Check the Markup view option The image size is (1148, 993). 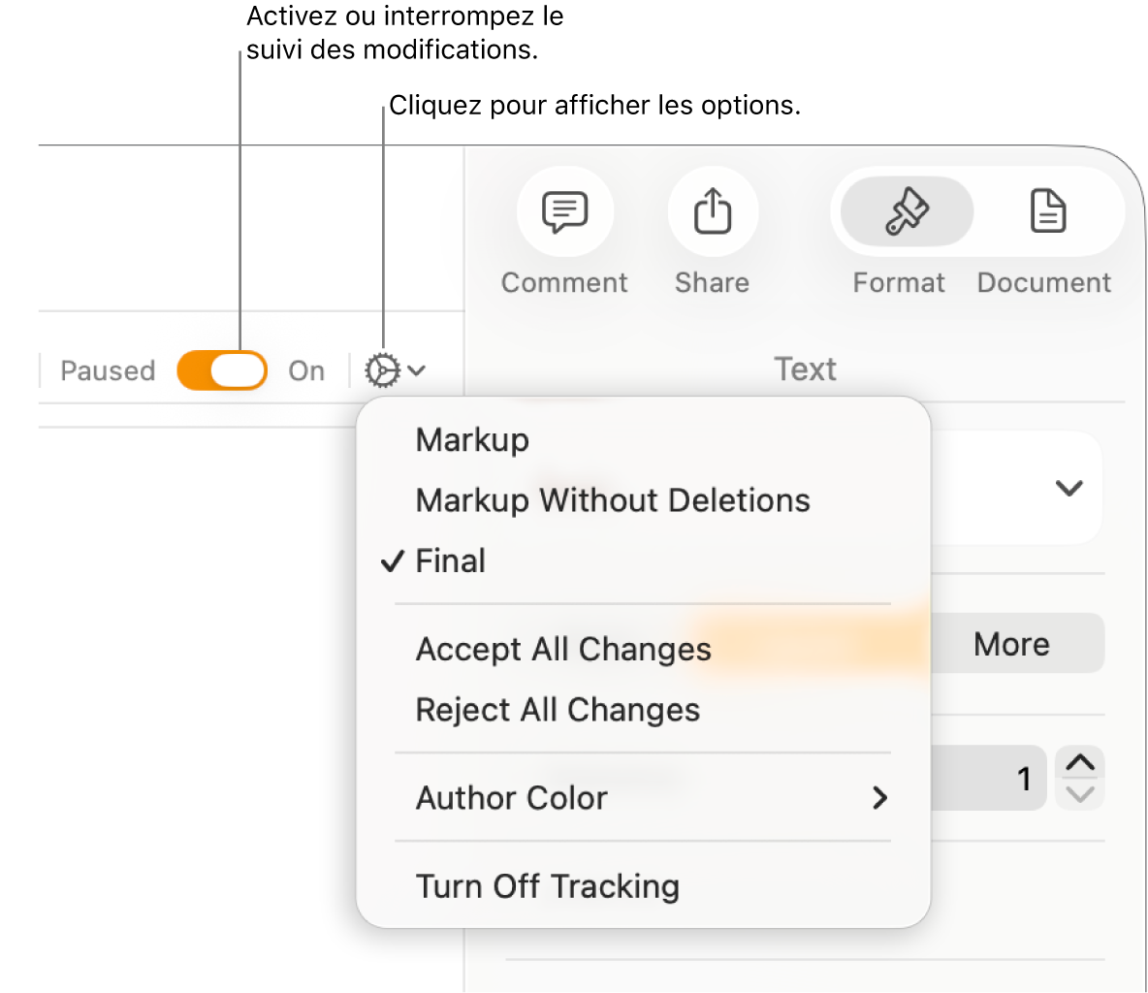coord(471,439)
